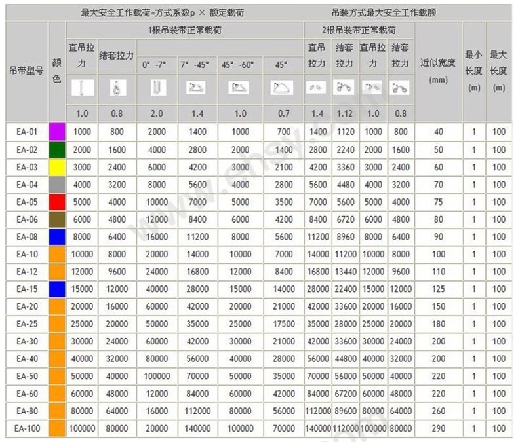Screen dimensions: 518x442
Task: Click the EA-50 model cell
Action: click(27, 376)
